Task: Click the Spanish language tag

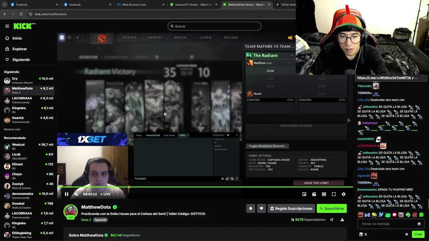Action: click(100, 220)
